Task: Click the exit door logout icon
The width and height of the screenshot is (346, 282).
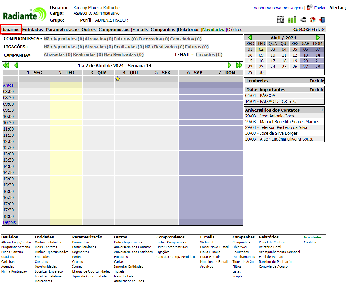Action: click(322, 20)
